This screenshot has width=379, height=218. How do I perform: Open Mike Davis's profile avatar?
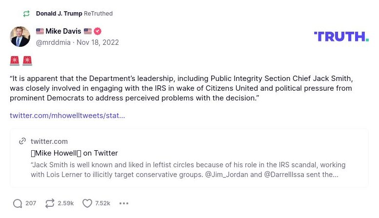point(20,37)
